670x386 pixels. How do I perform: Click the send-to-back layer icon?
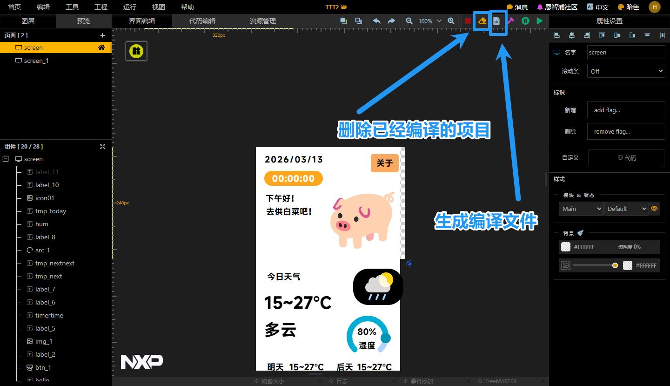coord(358,21)
